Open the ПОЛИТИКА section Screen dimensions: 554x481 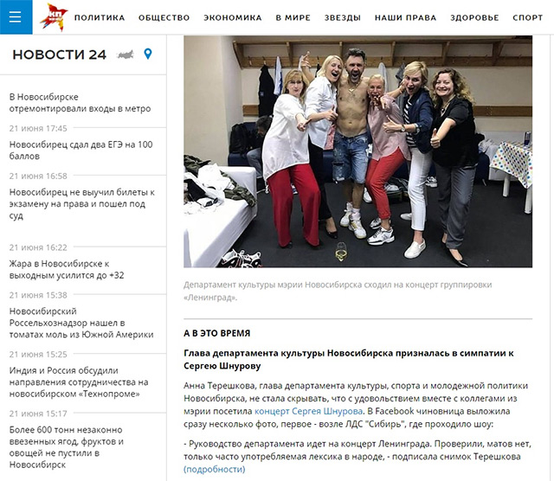click(x=100, y=17)
